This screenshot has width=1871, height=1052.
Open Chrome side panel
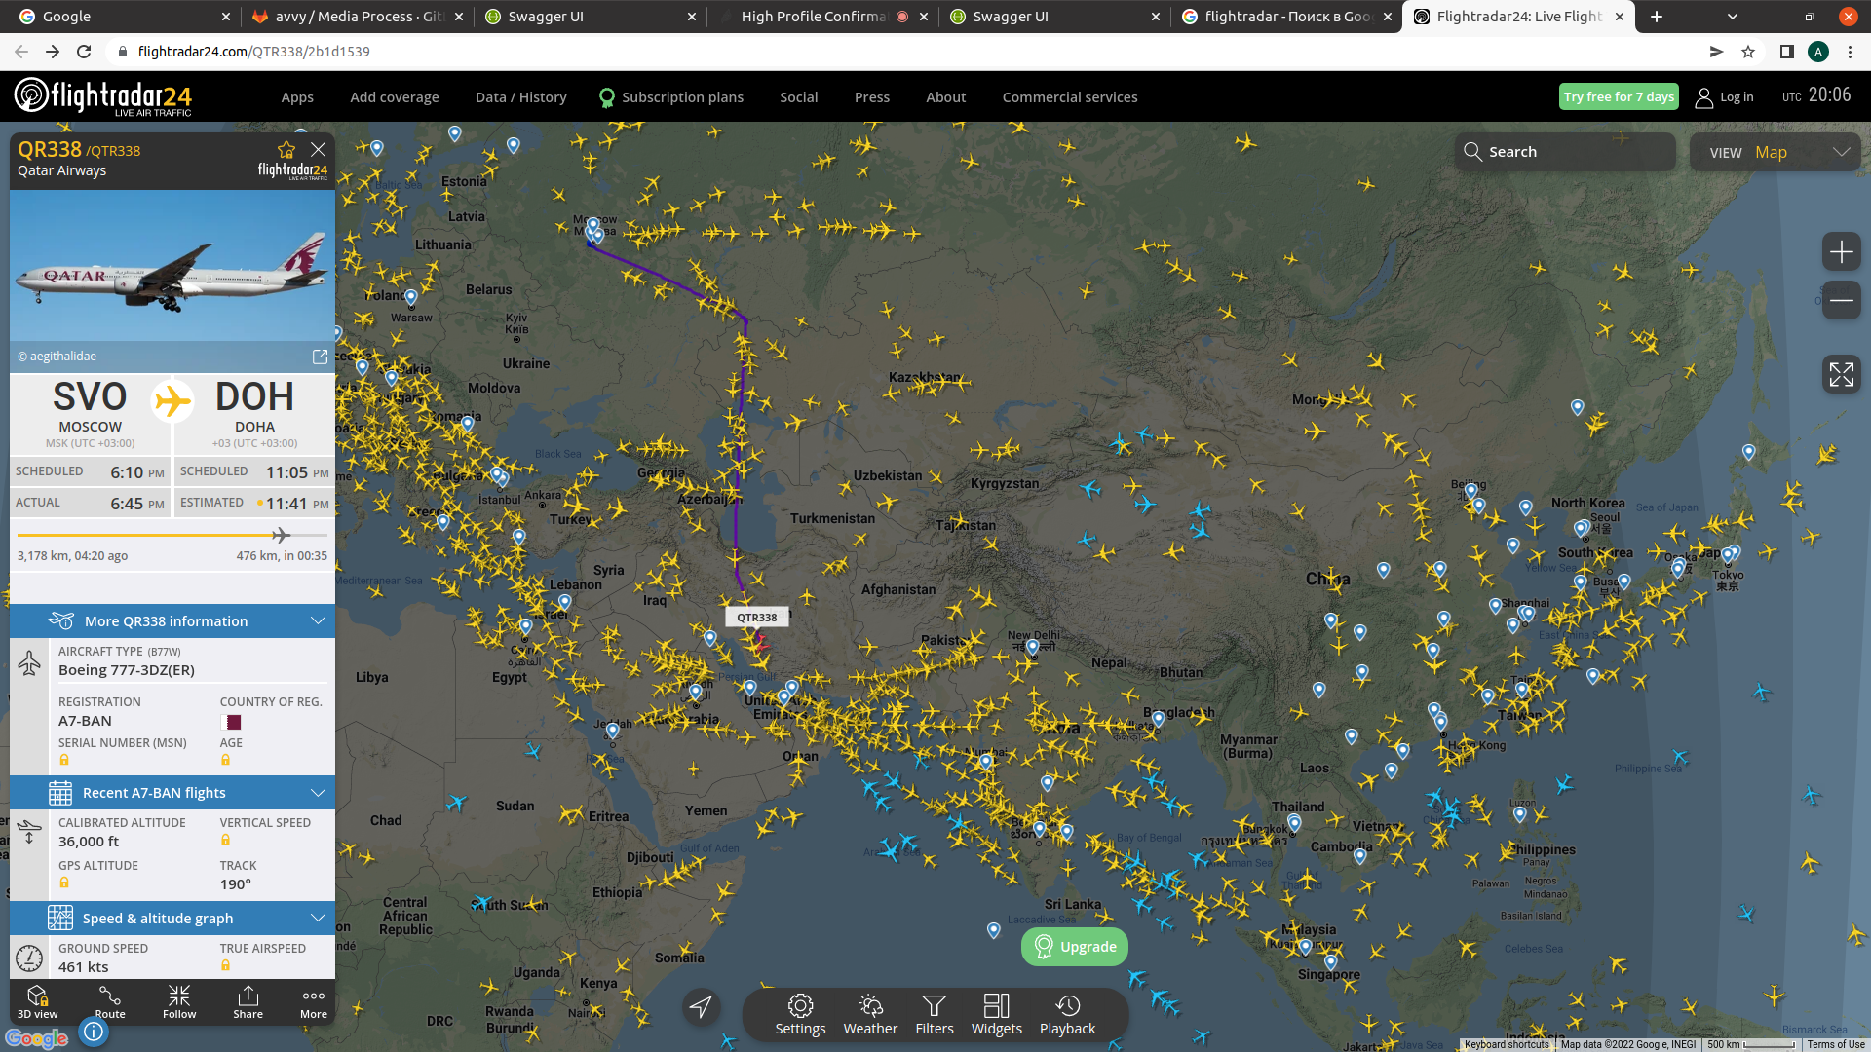(x=1787, y=52)
